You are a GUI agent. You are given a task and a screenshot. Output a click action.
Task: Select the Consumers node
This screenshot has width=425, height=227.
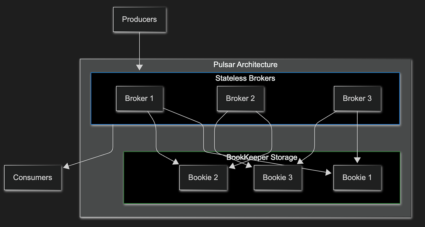[x=33, y=178]
